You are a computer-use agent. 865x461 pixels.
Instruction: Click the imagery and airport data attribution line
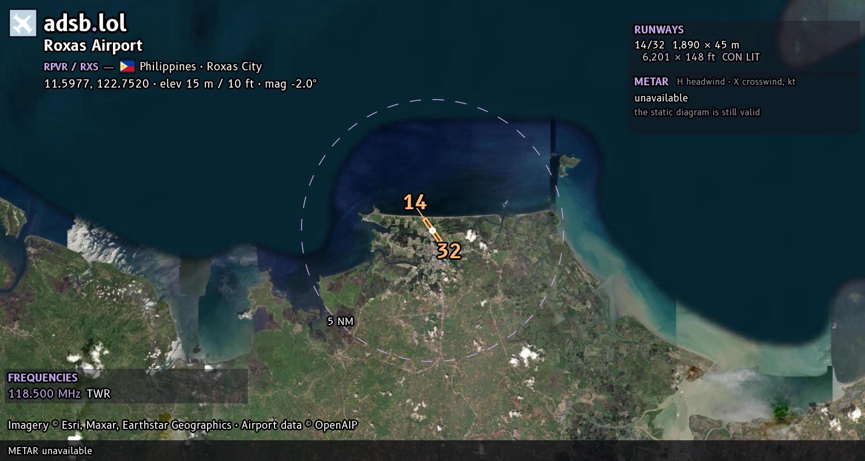click(x=183, y=425)
